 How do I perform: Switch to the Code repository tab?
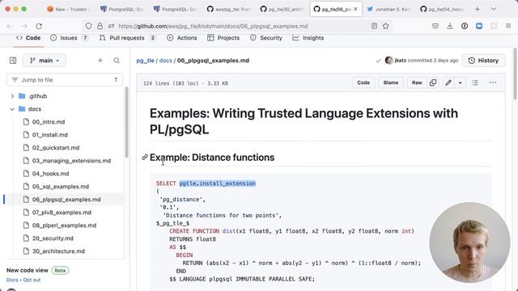click(28, 38)
